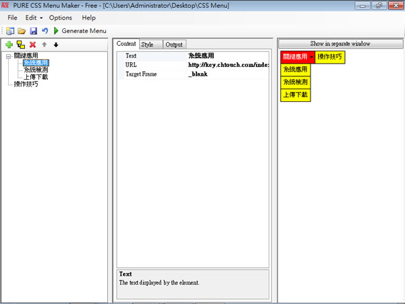This screenshot has width=405, height=304.
Task: Open the Help menu
Action: click(88, 18)
